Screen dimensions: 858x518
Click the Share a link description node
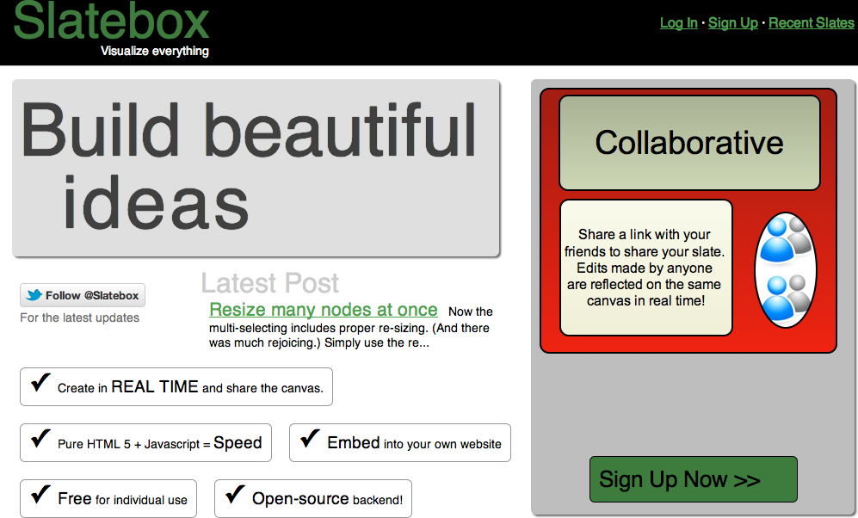pyautogui.click(x=645, y=268)
